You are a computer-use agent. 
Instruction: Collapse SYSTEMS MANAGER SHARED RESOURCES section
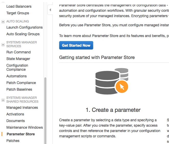(x=3, y=100)
